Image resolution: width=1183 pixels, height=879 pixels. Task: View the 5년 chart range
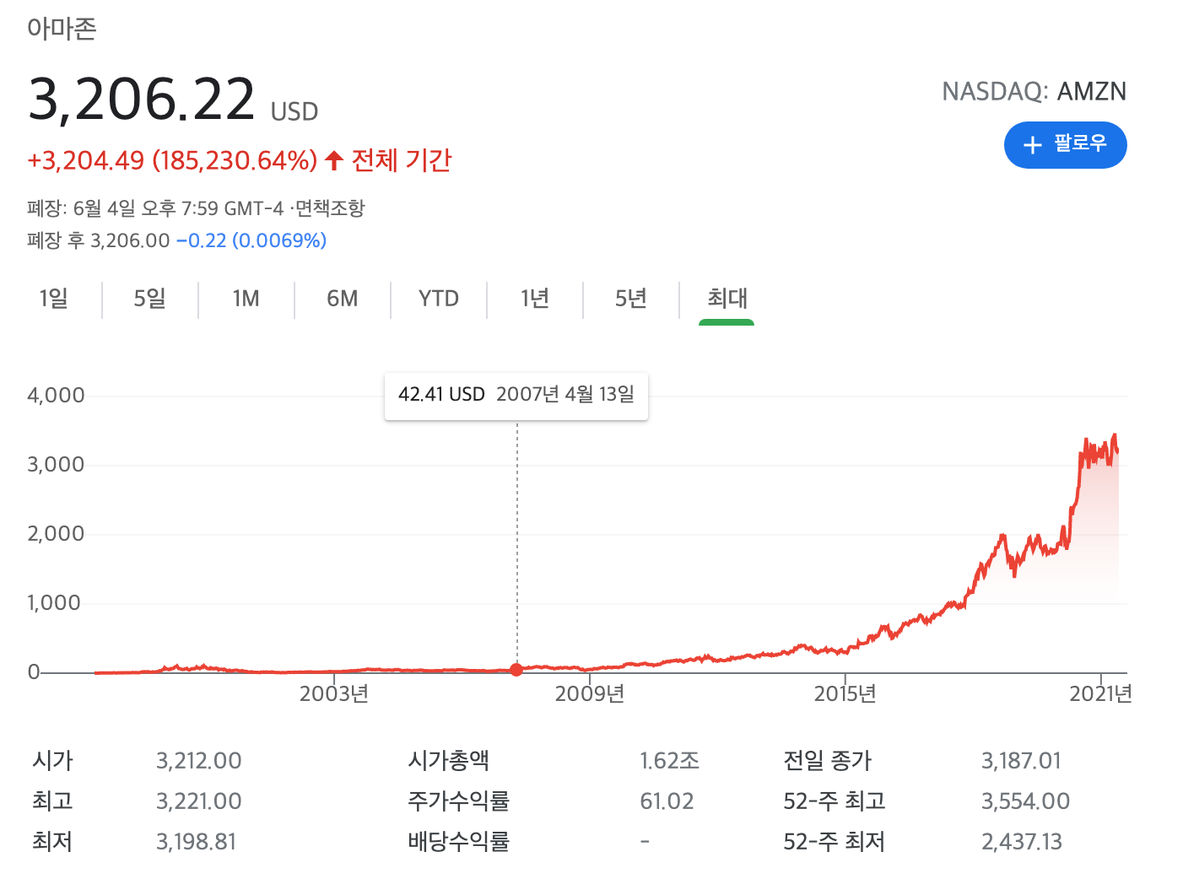[630, 299]
